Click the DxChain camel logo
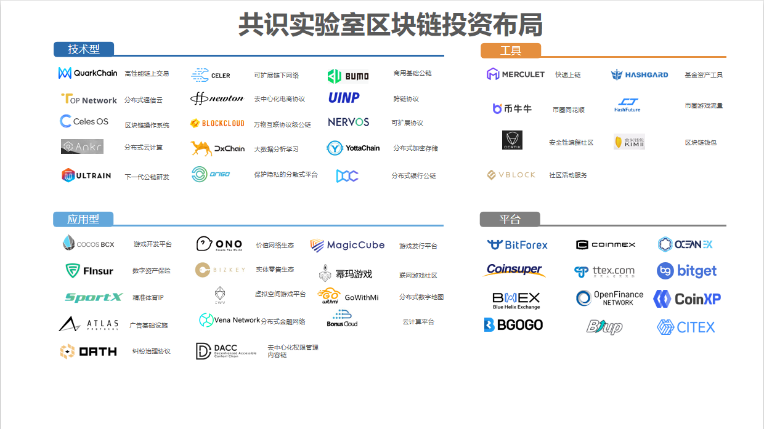Screen dimensions: 764x429 (x=217, y=148)
